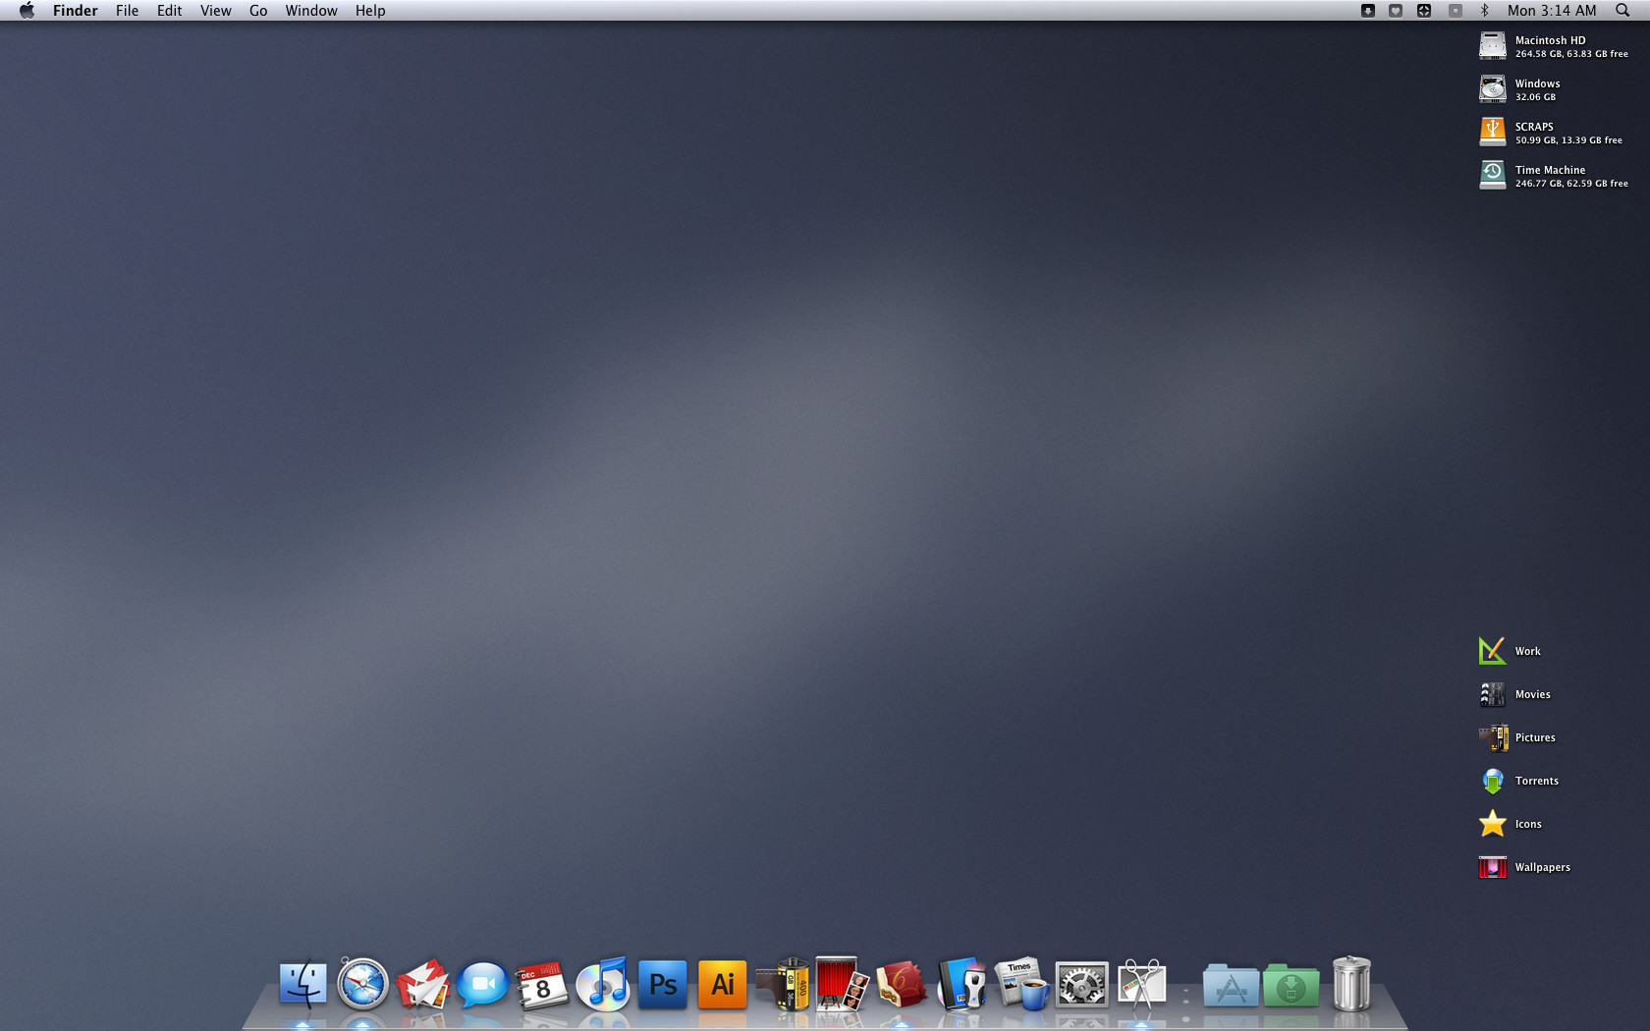Open the scissors snippet app in Dock
This screenshot has height=1031, width=1650.
click(1141, 984)
